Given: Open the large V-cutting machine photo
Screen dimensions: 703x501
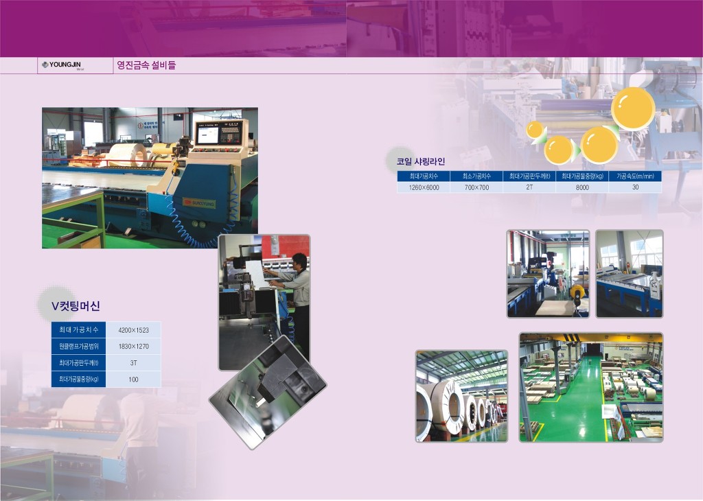Looking at the screenshot, I should (150, 178).
